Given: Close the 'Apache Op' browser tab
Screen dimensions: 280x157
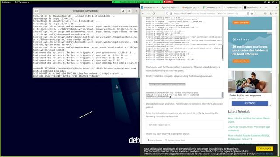Looking at the screenshot, I should click(199, 7).
